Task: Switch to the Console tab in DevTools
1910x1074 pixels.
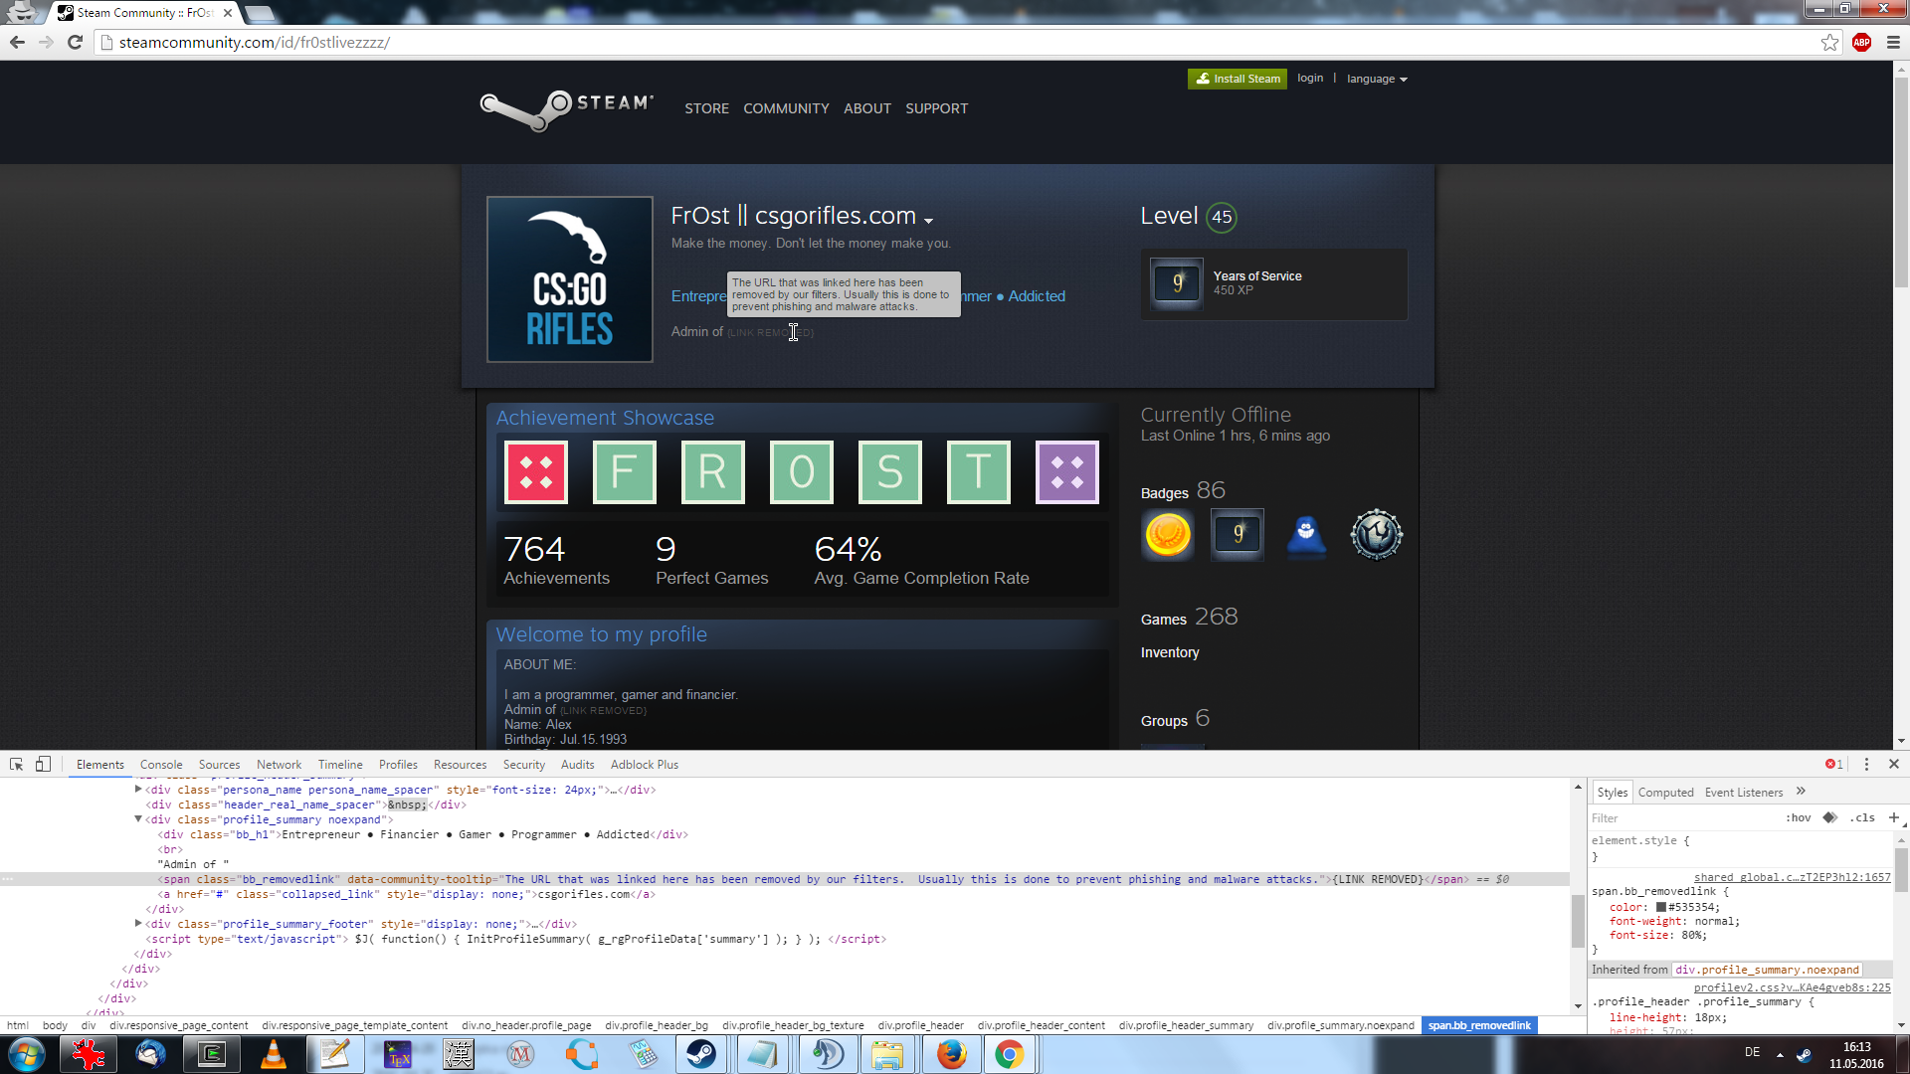Action: click(161, 765)
